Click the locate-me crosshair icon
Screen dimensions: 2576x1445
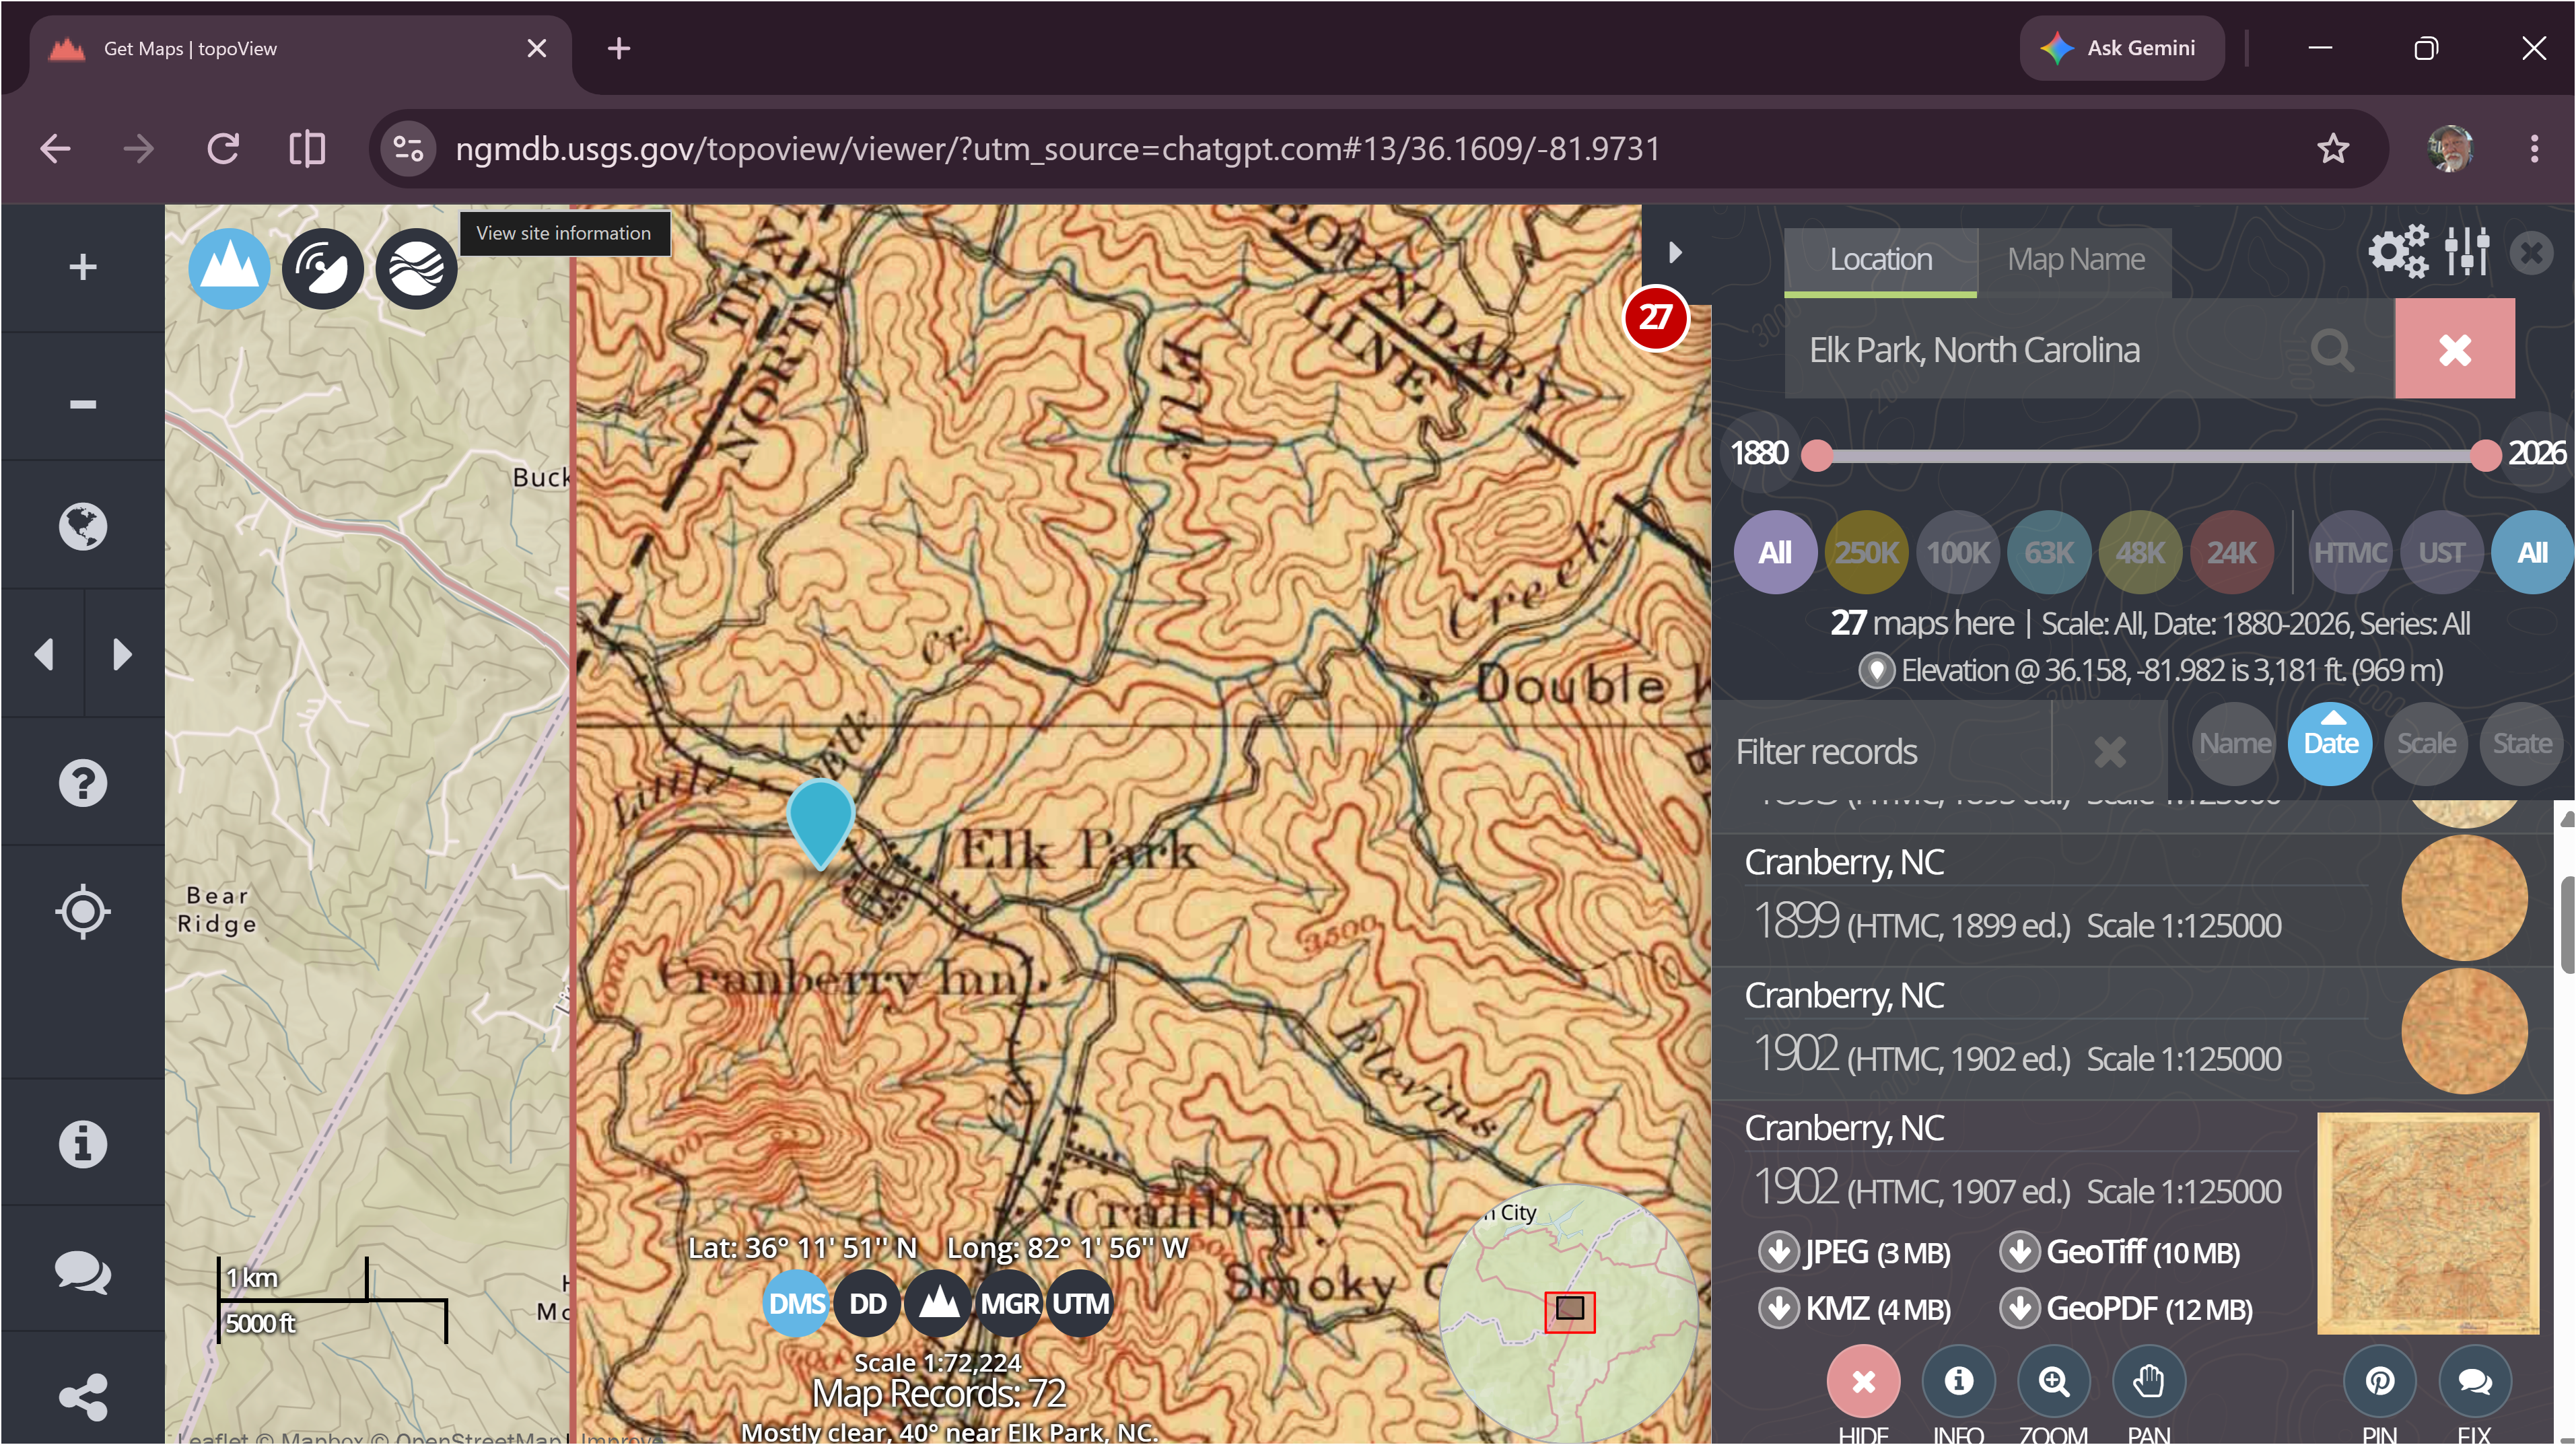click(83, 911)
